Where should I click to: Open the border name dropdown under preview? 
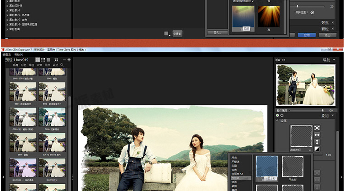(x=309, y=150)
